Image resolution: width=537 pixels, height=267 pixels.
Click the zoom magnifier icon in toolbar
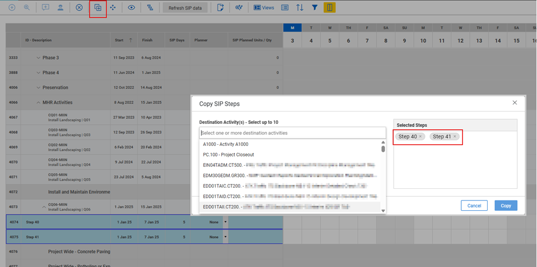27,8
